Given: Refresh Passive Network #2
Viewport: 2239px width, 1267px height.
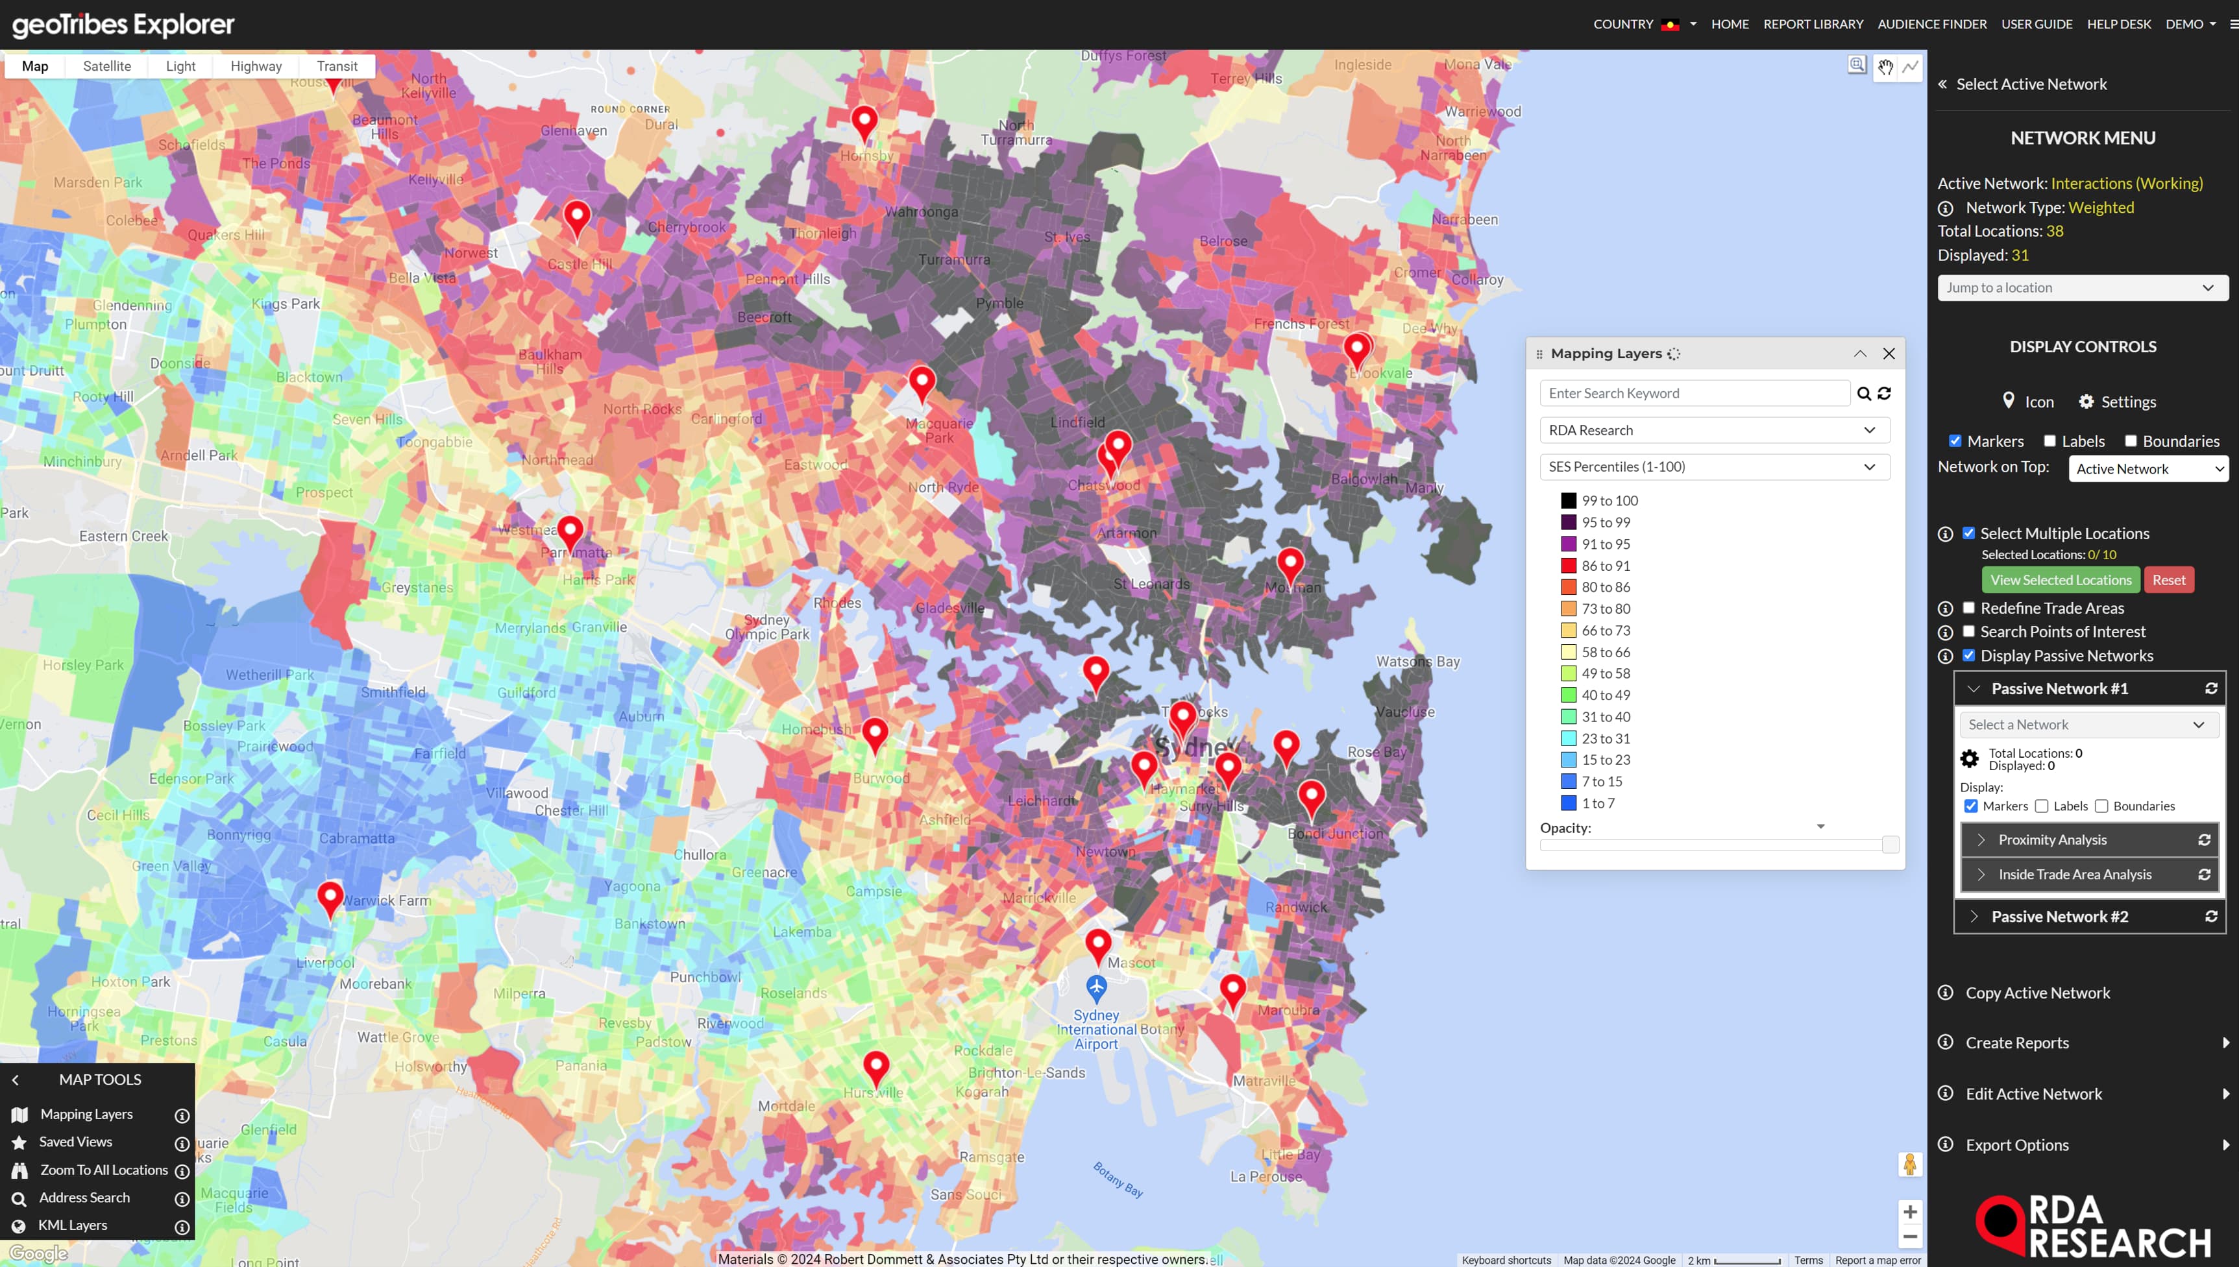Looking at the screenshot, I should [2211, 916].
